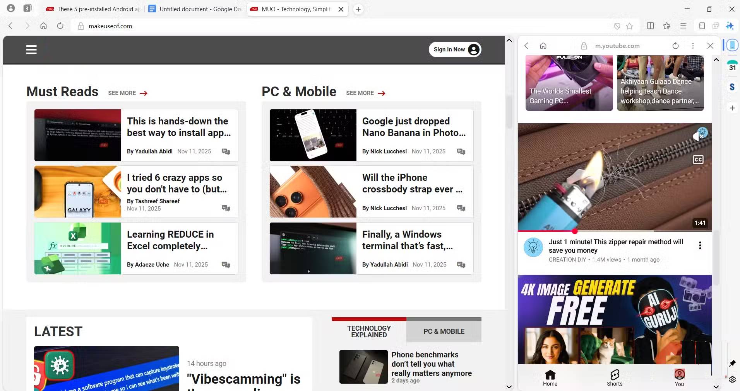Open the favorites list icon
Screen dimensions: 740x391
666,26
